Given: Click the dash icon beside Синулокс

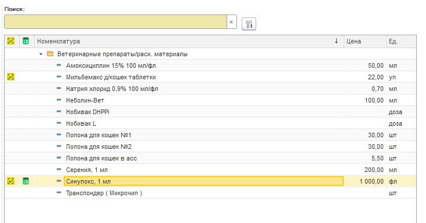Looking at the screenshot, I should [x=59, y=181].
